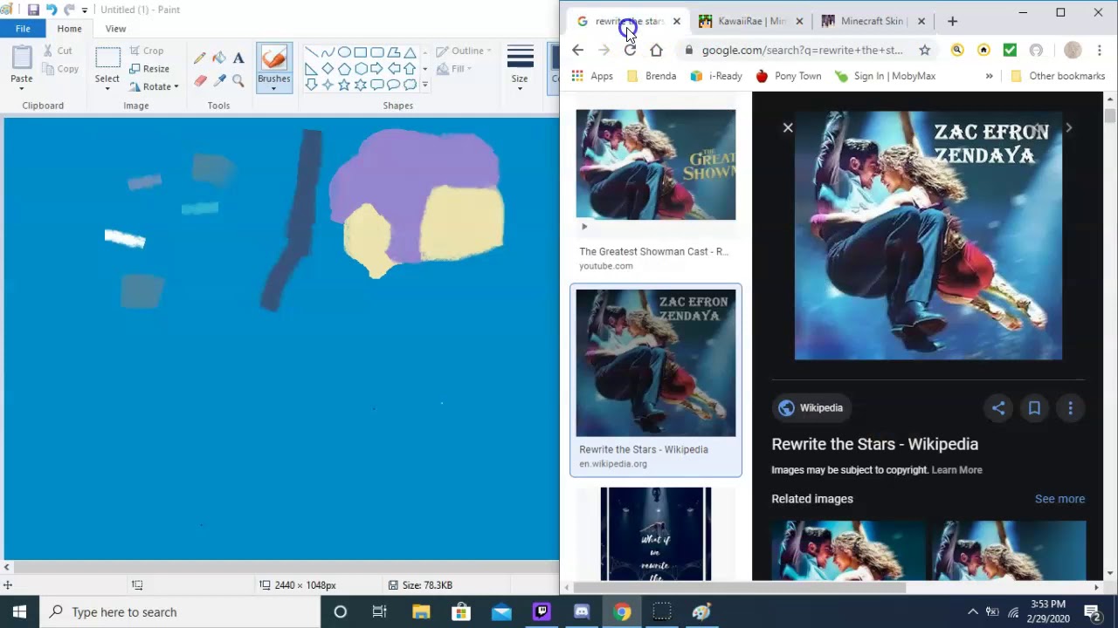The width and height of the screenshot is (1118, 628).
Task: Click the Chrome back arrow
Action: 577,50
